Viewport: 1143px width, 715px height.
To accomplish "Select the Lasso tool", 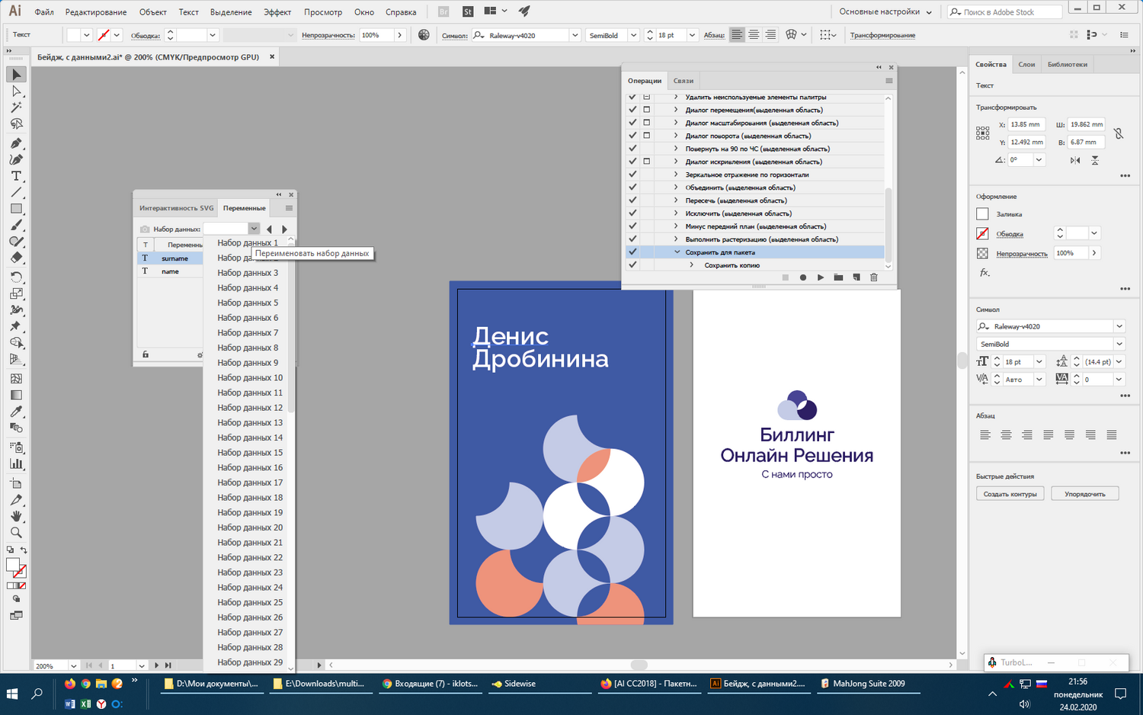I will pos(16,123).
